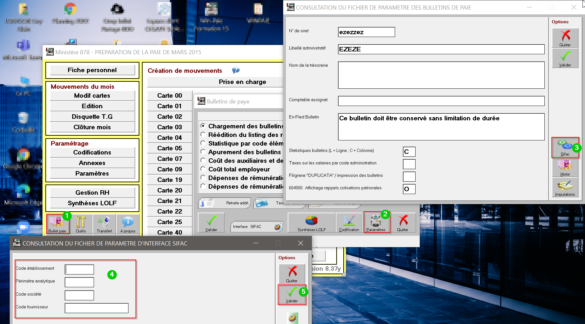The width and height of the screenshot is (585, 324).
Task: Click the Paramètres robot icon
Action: click(x=376, y=222)
